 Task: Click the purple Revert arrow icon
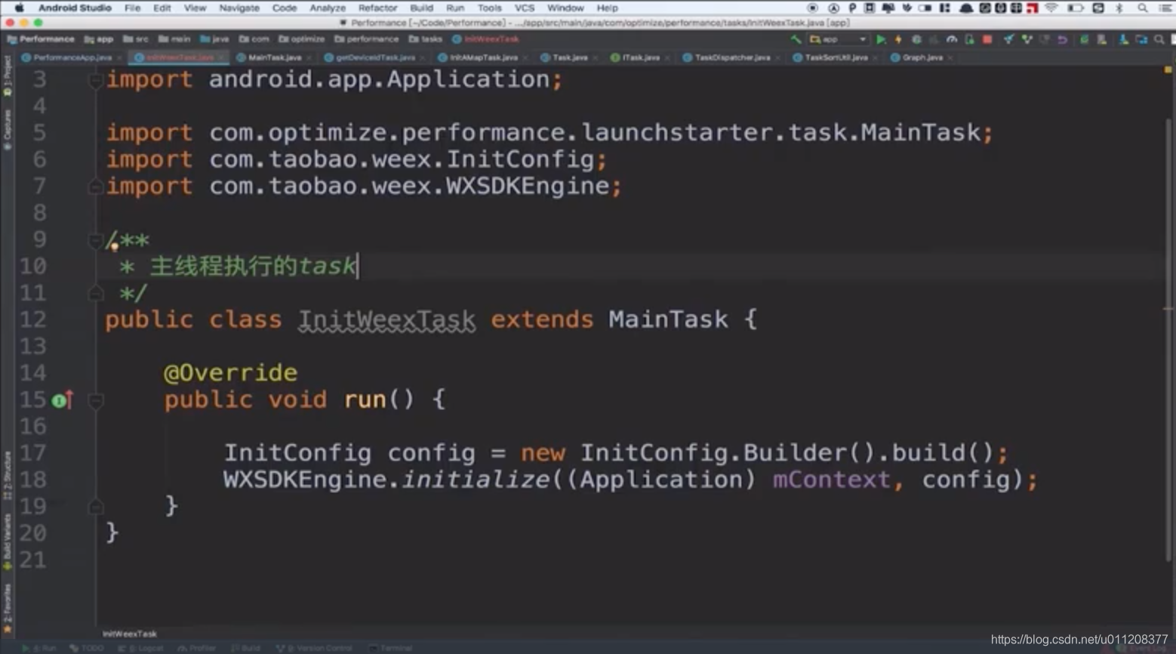(1063, 39)
